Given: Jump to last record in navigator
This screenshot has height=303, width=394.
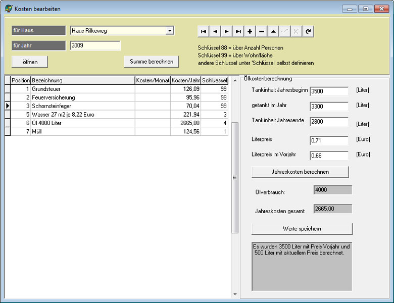Looking at the screenshot, I should [238, 31].
